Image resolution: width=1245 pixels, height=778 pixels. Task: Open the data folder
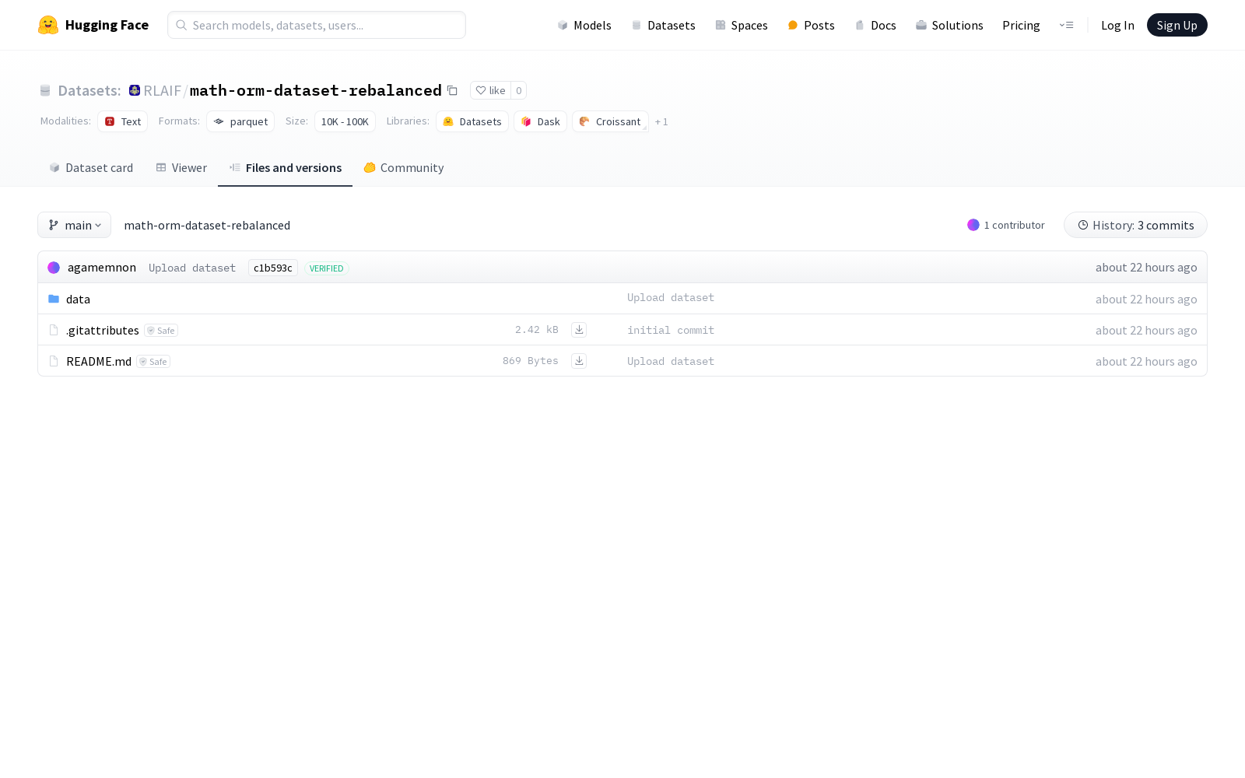[x=78, y=299]
